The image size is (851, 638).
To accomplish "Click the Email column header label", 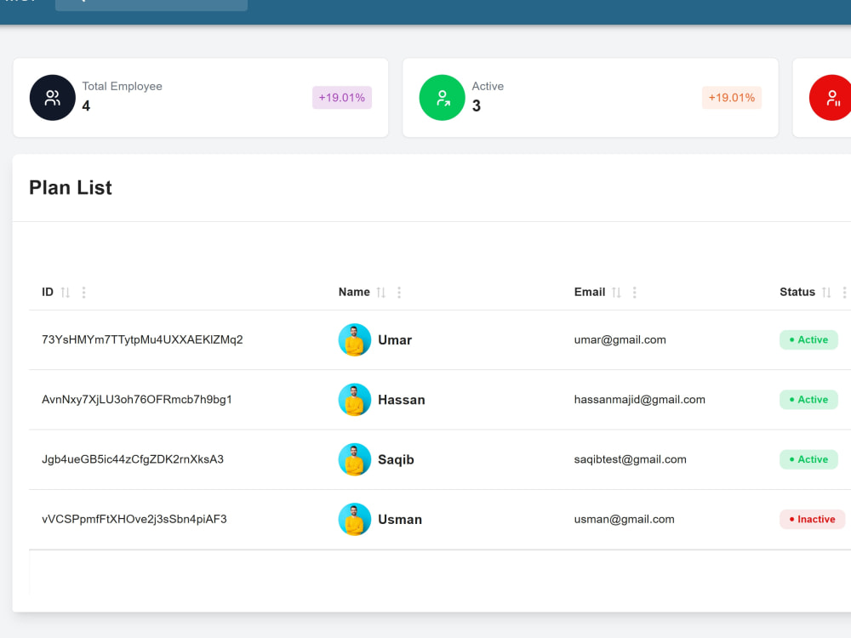I will coord(590,292).
